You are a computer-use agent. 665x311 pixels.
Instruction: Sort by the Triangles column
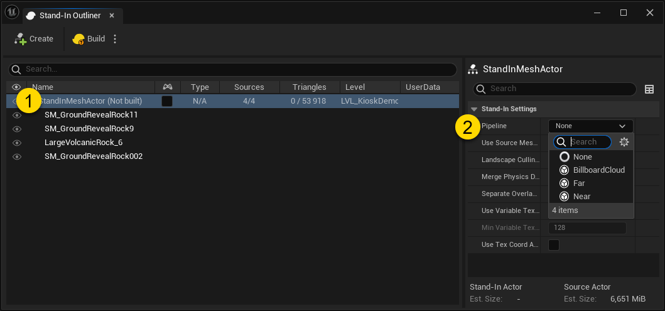tap(309, 87)
